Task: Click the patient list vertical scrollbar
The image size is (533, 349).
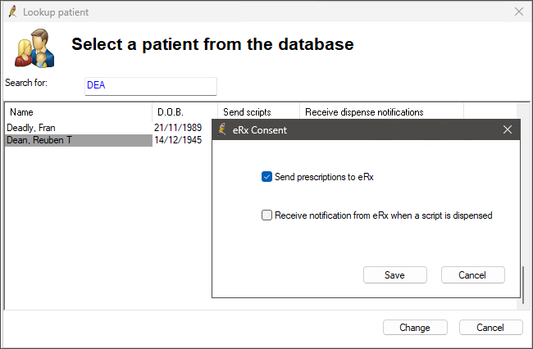Action: [x=523, y=206]
